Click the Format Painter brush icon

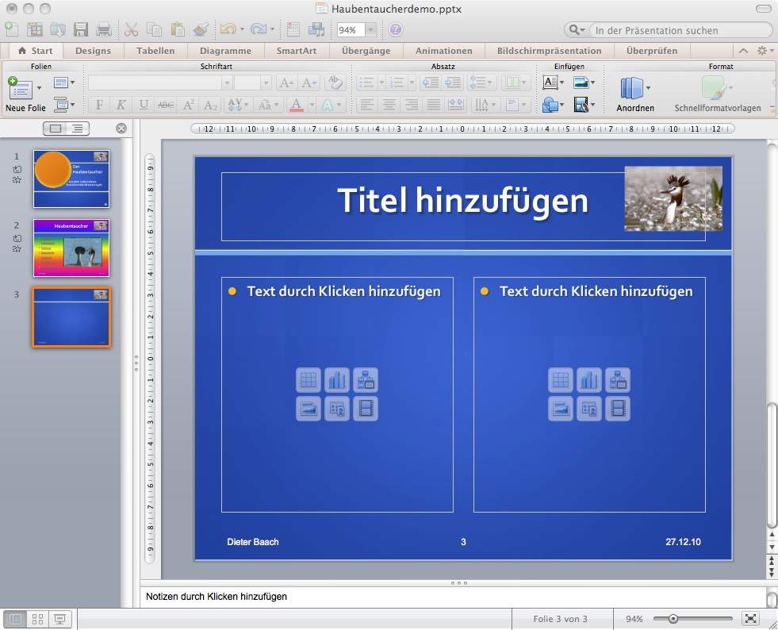pyautogui.click(x=201, y=30)
